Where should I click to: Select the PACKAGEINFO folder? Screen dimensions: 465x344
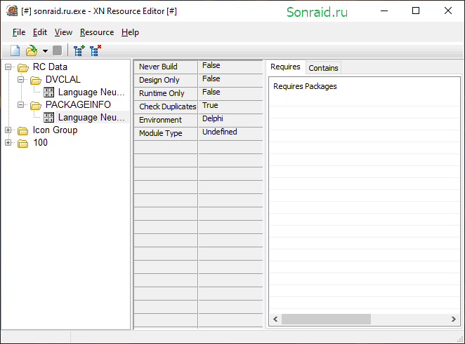(x=78, y=104)
